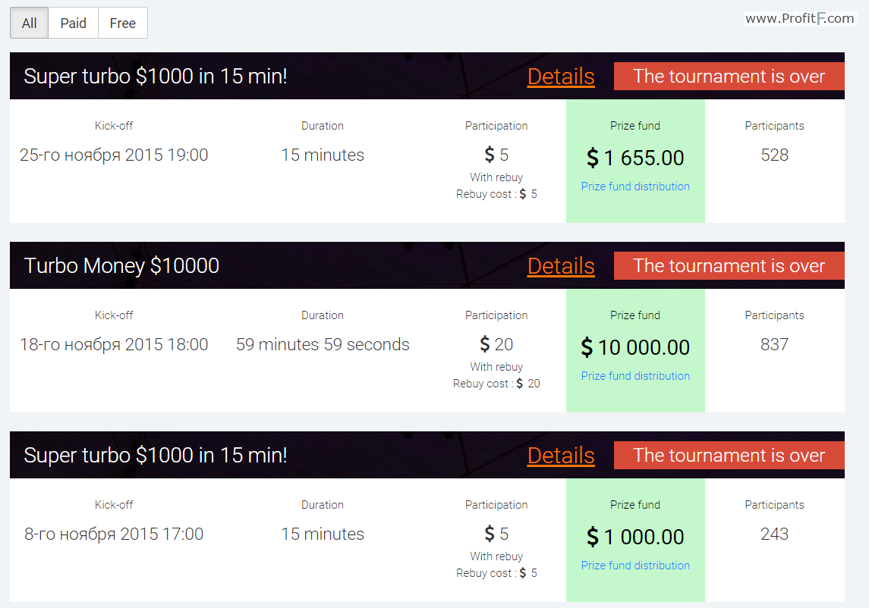Viewport: 869px width, 608px height.
Task: Click the 837 participants count
Action: click(x=774, y=344)
